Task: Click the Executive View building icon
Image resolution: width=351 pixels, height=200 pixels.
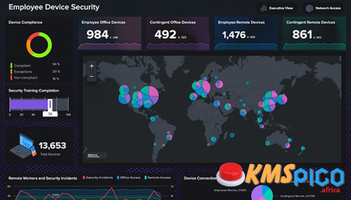Action: coord(263,8)
